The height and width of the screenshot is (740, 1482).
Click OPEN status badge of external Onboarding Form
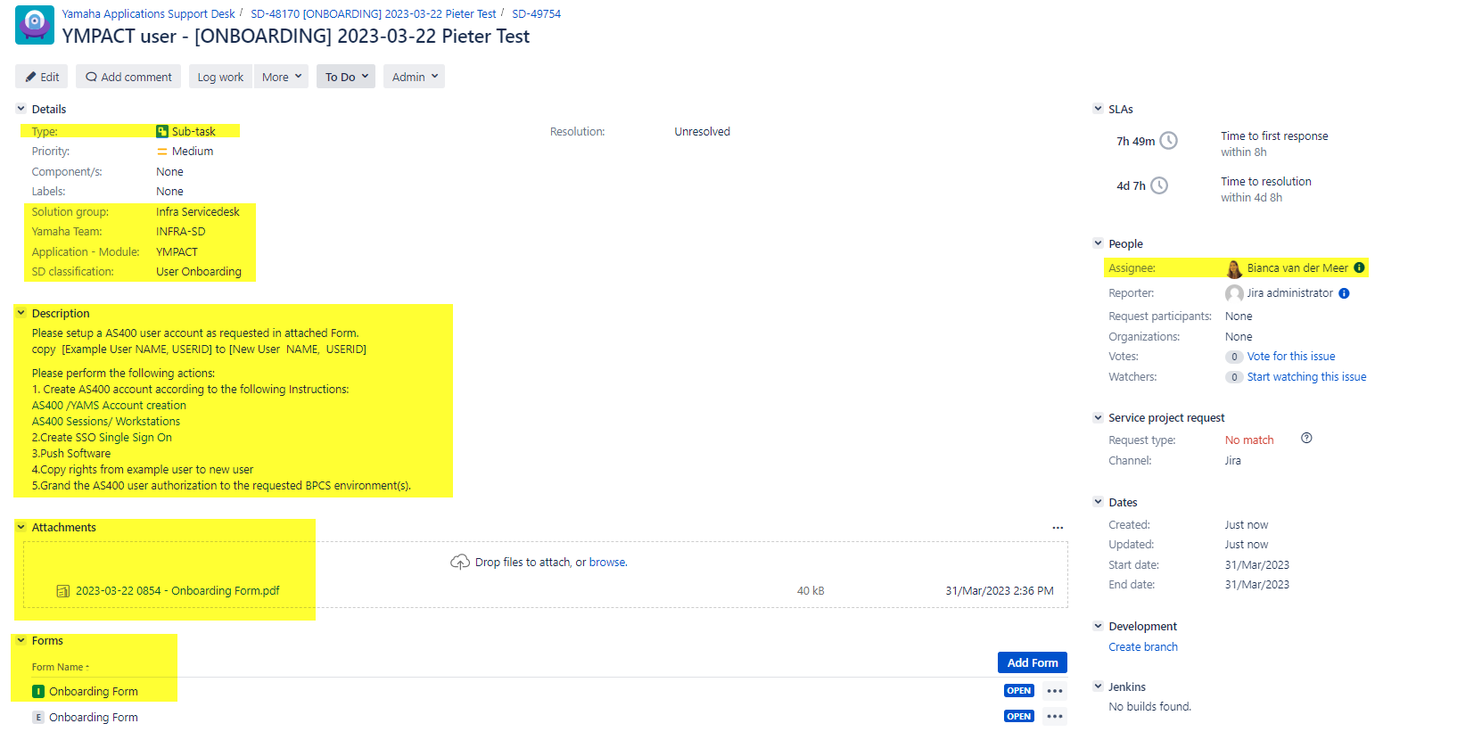click(x=1018, y=717)
